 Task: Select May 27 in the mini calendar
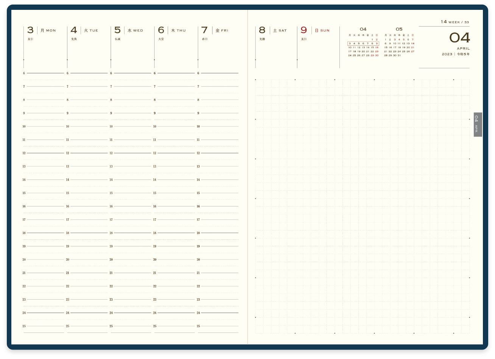[x=412, y=51]
